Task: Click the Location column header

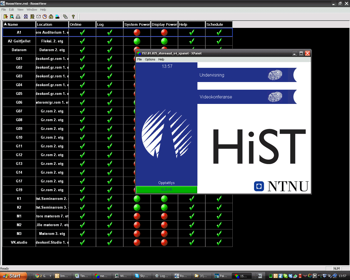Action: pyautogui.click(x=52, y=24)
